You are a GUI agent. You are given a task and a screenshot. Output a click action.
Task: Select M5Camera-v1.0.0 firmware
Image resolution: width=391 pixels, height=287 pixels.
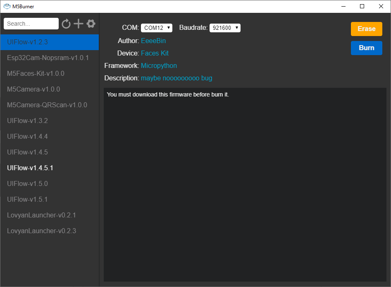[50, 89]
